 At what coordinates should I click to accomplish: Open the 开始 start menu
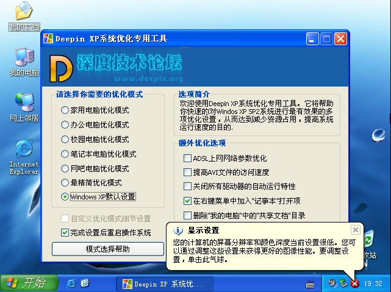tap(29, 283)
